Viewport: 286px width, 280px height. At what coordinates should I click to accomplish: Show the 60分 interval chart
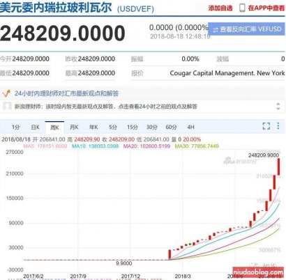171,127
